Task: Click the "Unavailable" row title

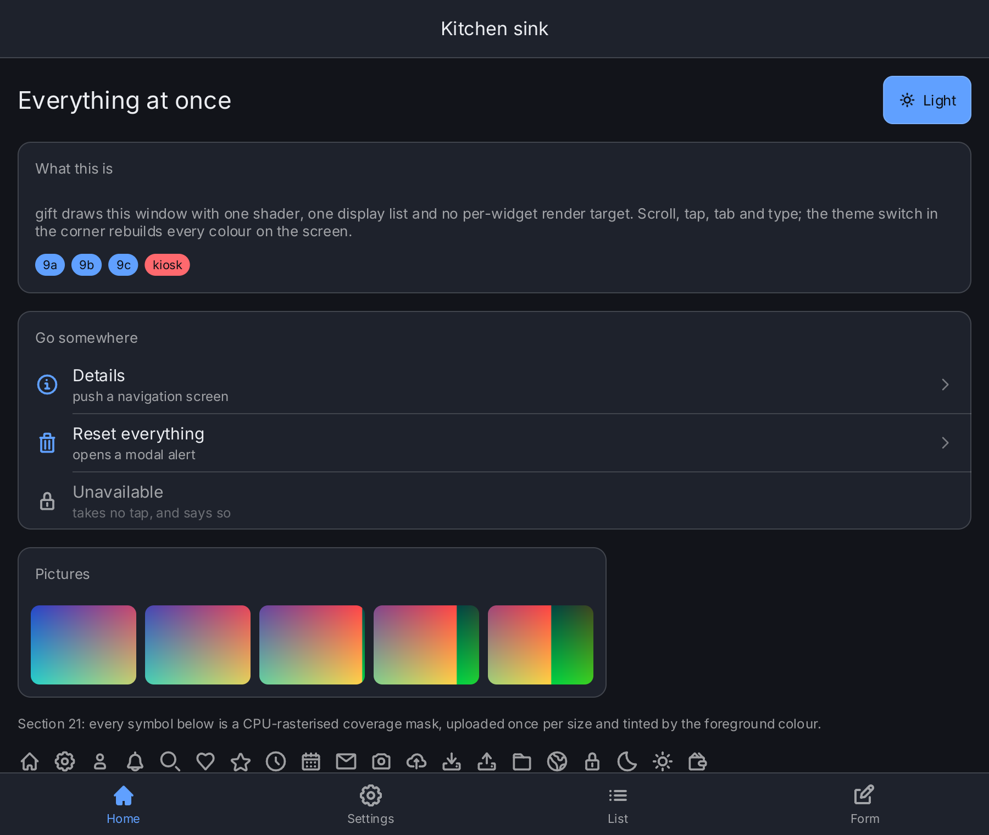Action: pyautogui.click(x=118, y=492)
